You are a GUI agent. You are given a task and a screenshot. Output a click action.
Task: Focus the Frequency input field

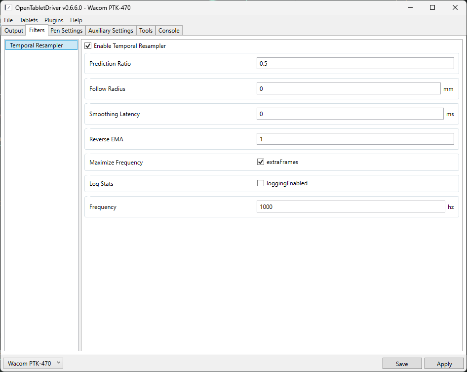350,207
